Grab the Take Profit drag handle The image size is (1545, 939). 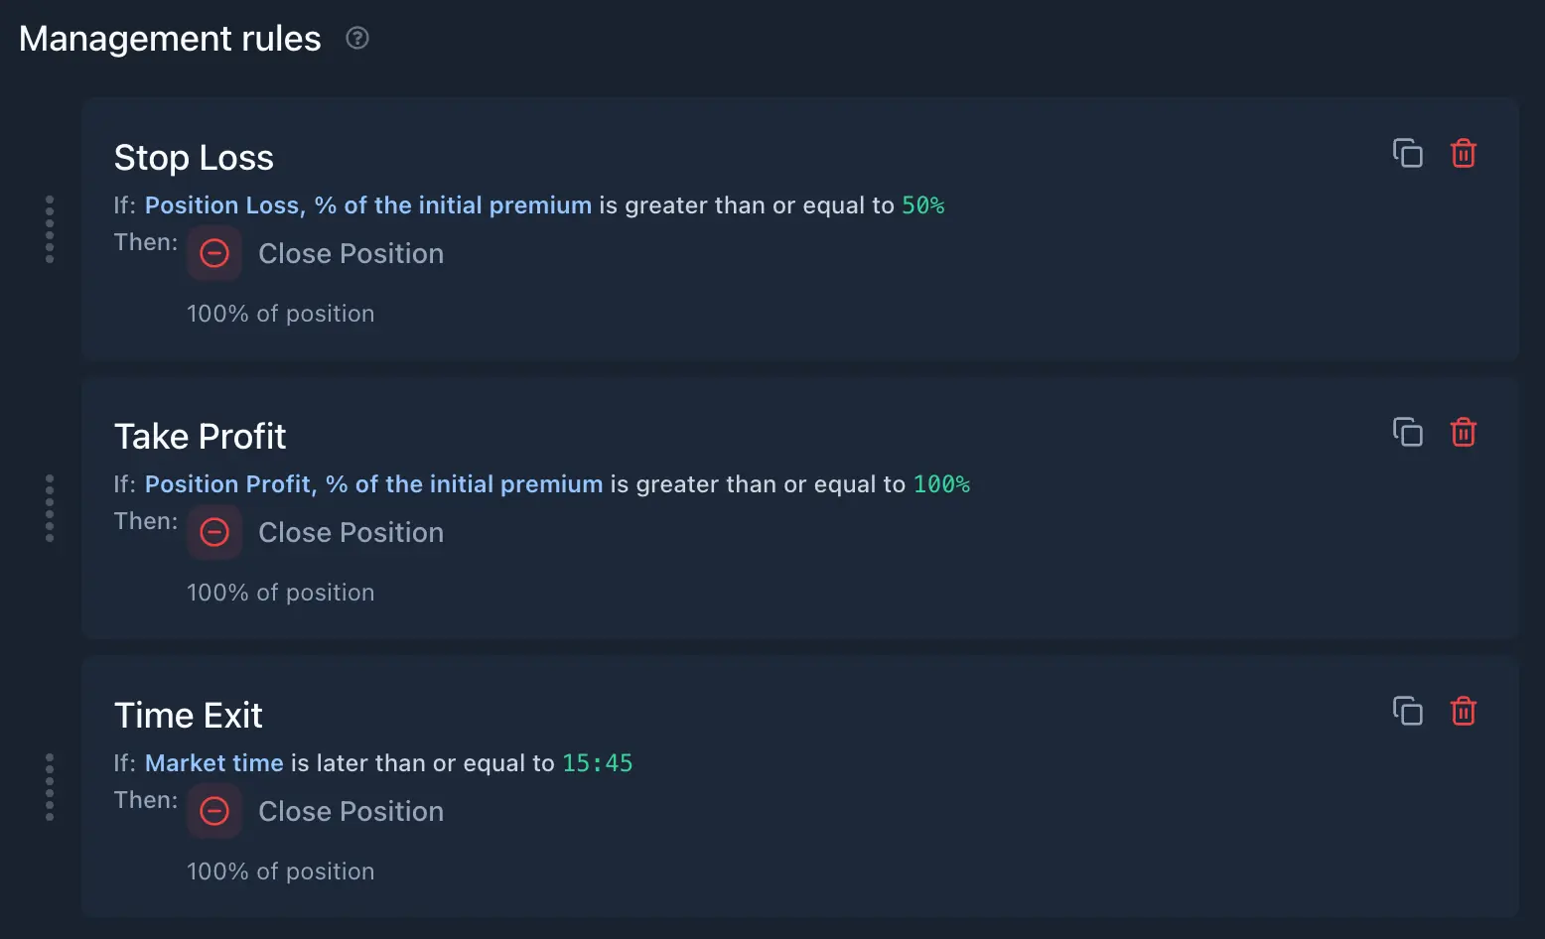point(50,508)
